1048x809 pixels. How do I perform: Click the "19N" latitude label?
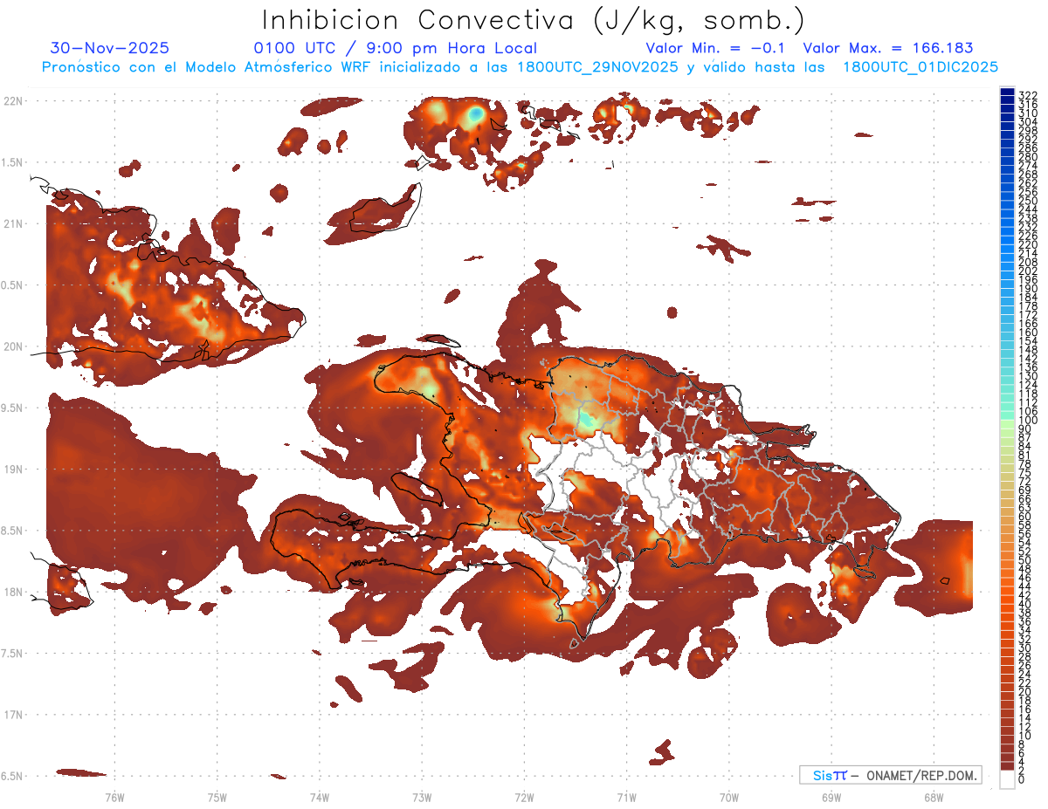point(13,470)
